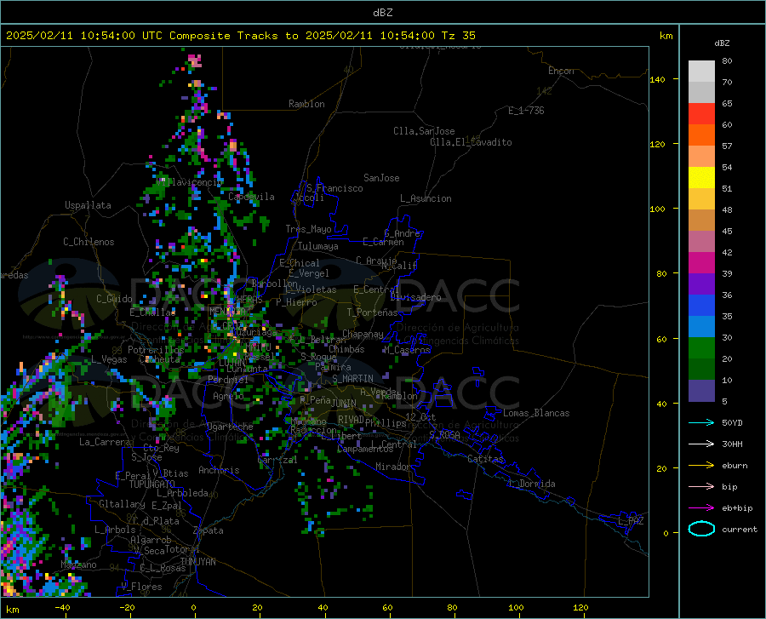This screenshot has height=619, width=766.
Task: Click the magenta eb+bip arrow legend icon
Action: (701, 508)
